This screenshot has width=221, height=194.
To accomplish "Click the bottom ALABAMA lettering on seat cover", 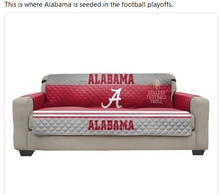I will coord(111,125).
